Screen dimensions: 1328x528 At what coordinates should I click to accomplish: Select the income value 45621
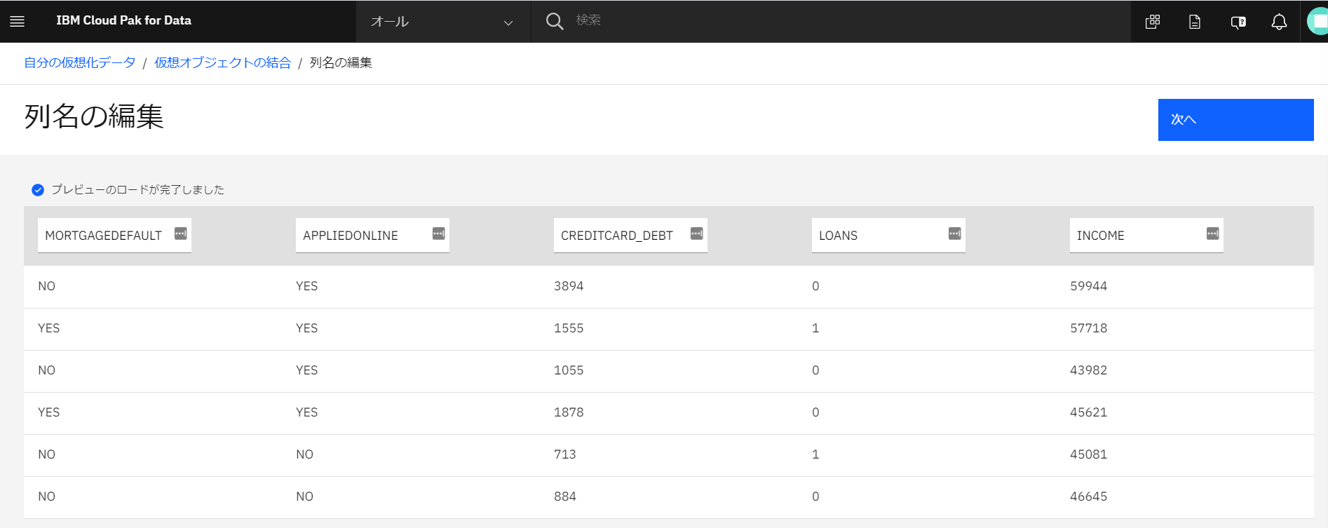pyautogui.click(x=1088, y=412)
